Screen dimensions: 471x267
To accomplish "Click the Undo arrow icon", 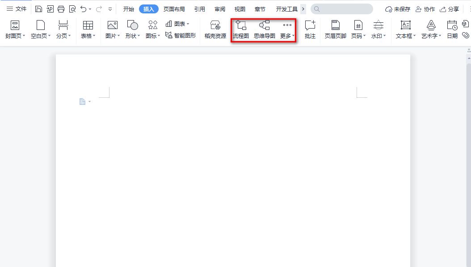I will click(x=84, y=9).
